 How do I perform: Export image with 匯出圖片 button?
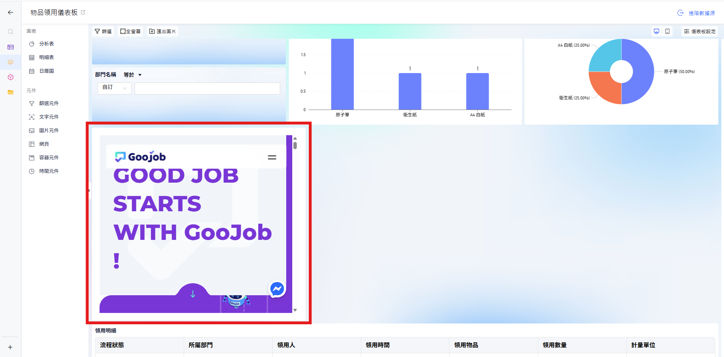(163, 31)
